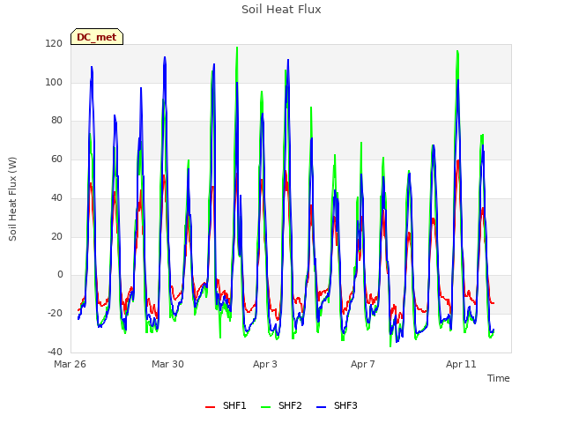The width and height of the screenshot is (564, 423).
Task: Toggle the SHF3 series in the legend
Action: tap(337, 405)
